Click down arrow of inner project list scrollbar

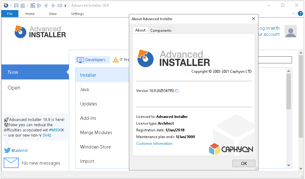point(288,165)
